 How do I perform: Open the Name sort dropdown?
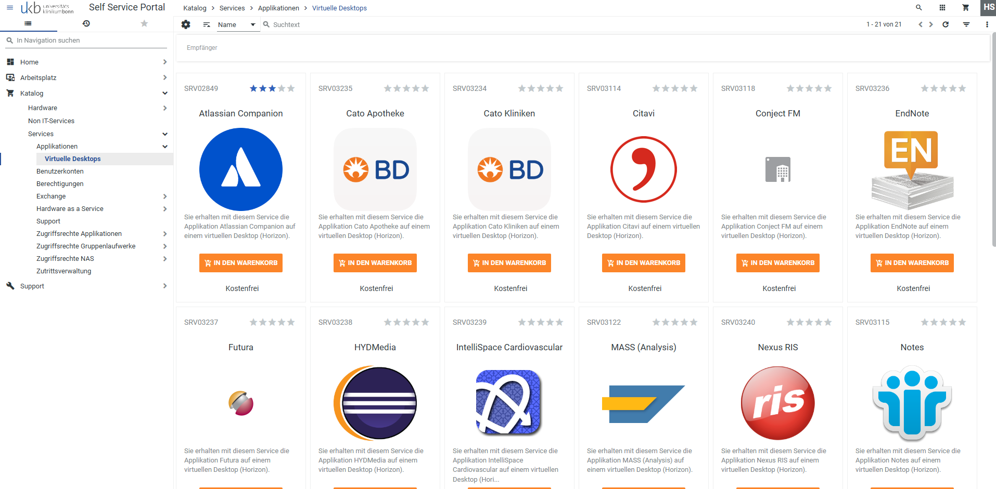click(x=238, y=24)
